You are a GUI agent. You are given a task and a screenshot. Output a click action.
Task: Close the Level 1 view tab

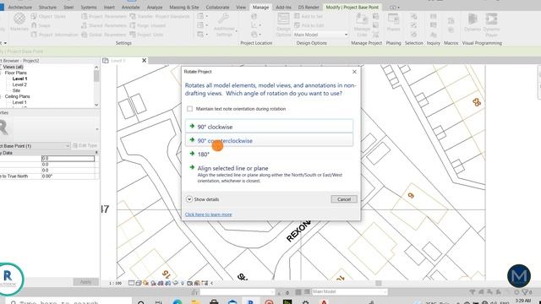coord(145,60)
